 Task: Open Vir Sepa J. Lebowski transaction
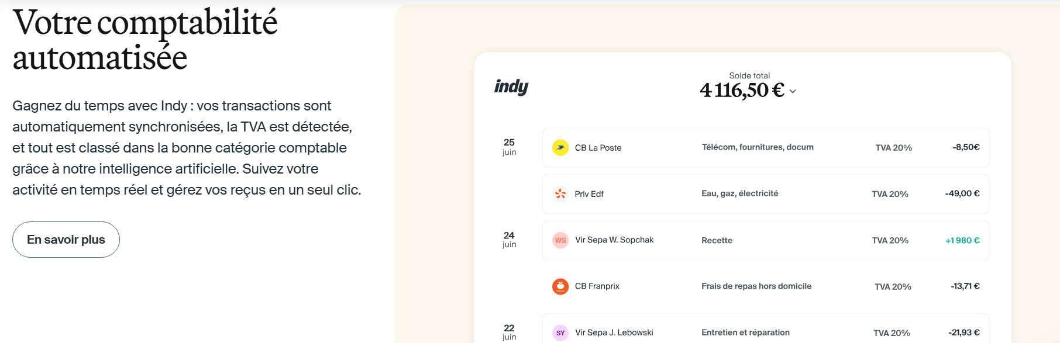[614, 332]
